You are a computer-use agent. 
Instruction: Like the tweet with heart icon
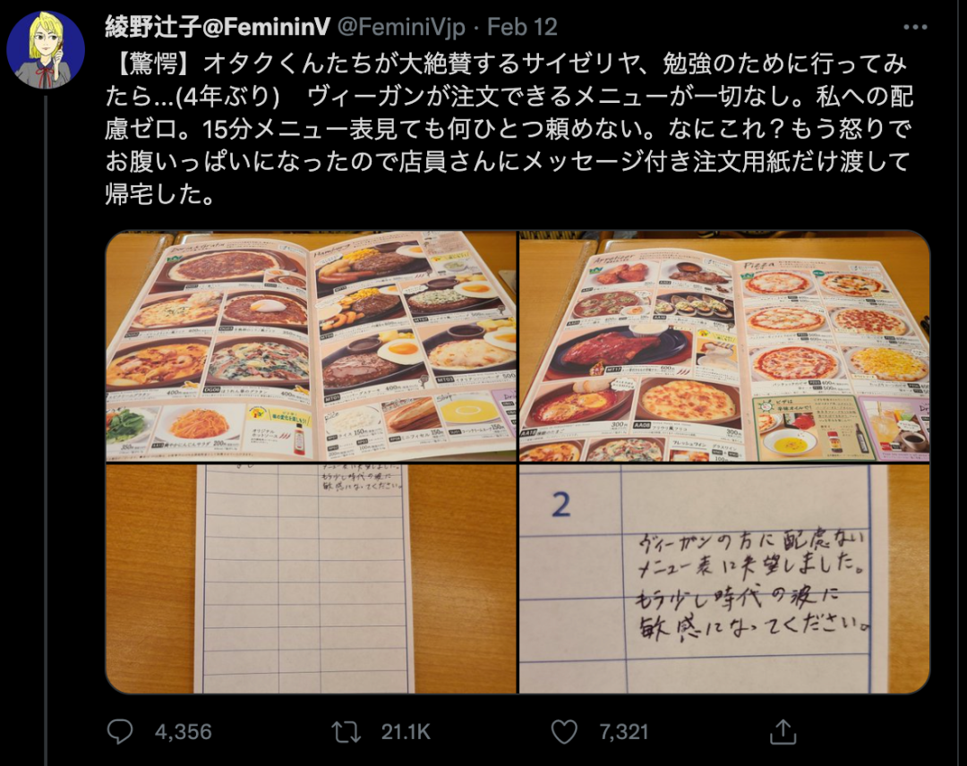coord(564,731)
